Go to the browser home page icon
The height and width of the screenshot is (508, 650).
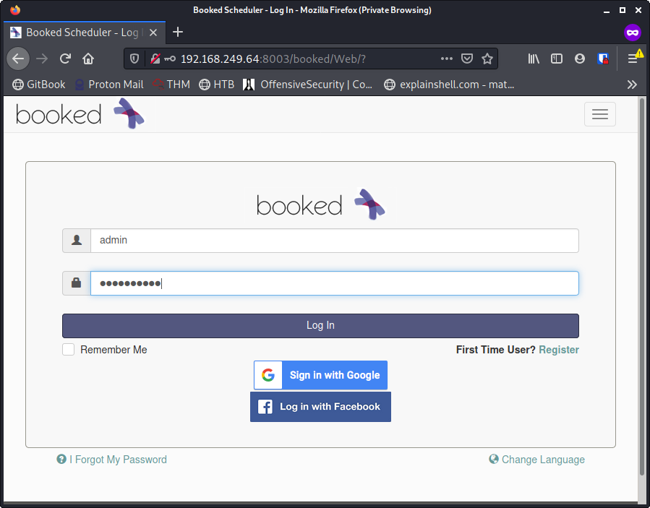[88, 59]
